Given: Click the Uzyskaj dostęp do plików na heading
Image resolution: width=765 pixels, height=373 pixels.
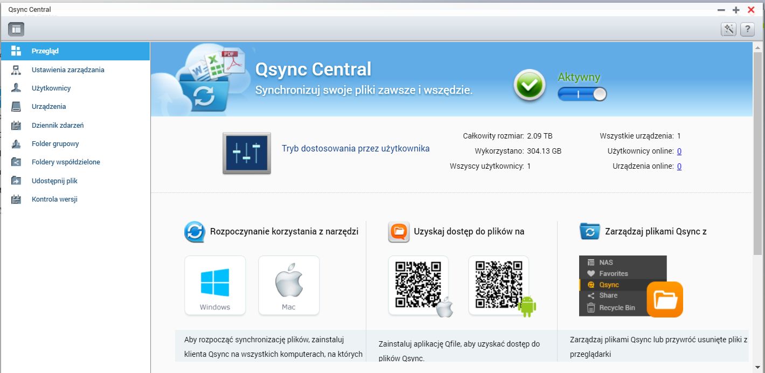Looking at the screenshot, I should [x=469, y=232].
